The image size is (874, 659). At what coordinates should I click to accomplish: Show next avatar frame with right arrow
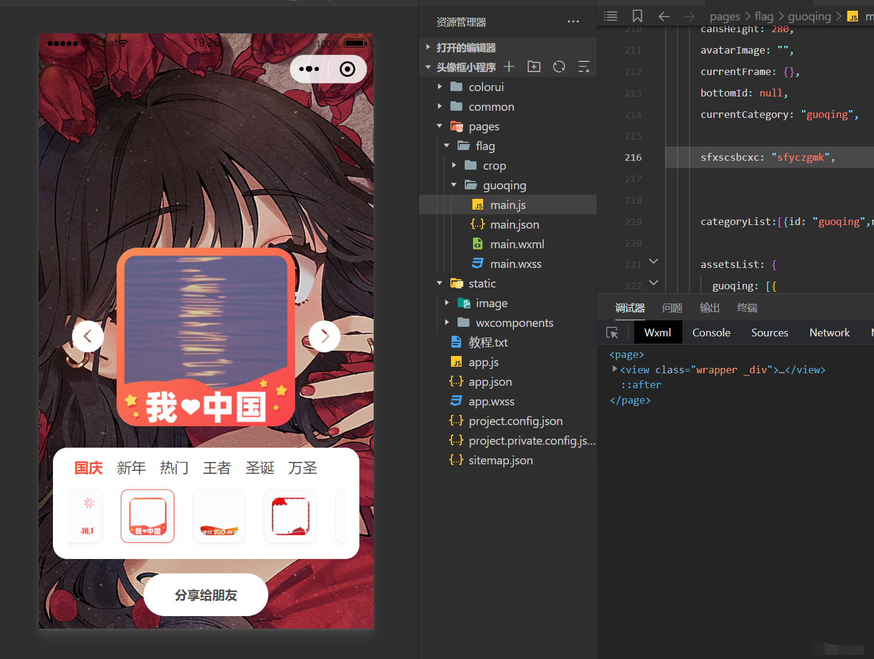click(324, 336)
